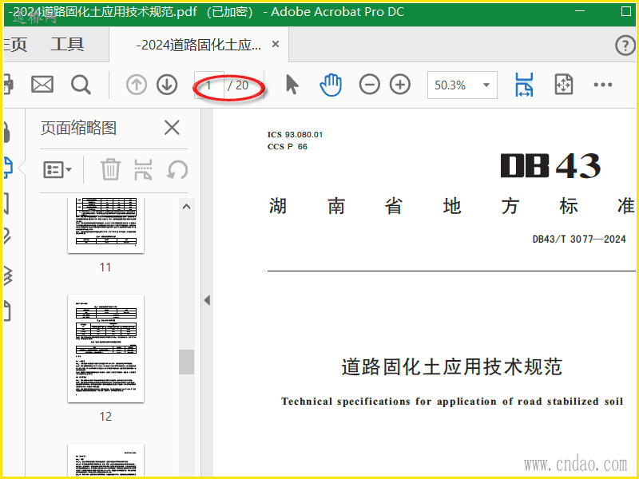Zoom in with the plus icon
The height and width of the screenshot is (479, 639).
coord(400,85)
